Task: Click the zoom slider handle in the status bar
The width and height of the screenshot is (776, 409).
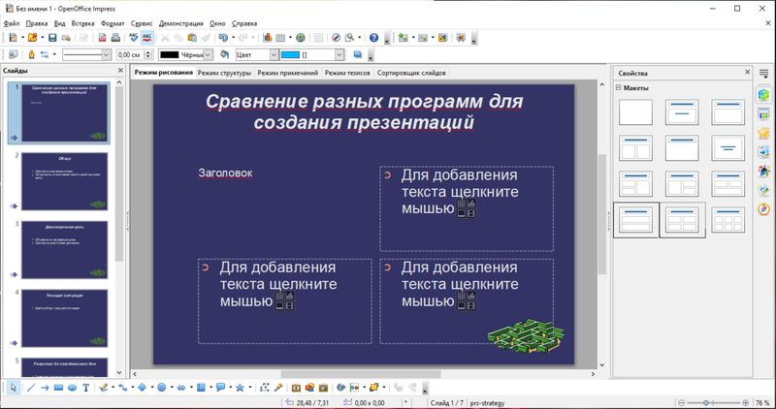Action: point(706,402)
